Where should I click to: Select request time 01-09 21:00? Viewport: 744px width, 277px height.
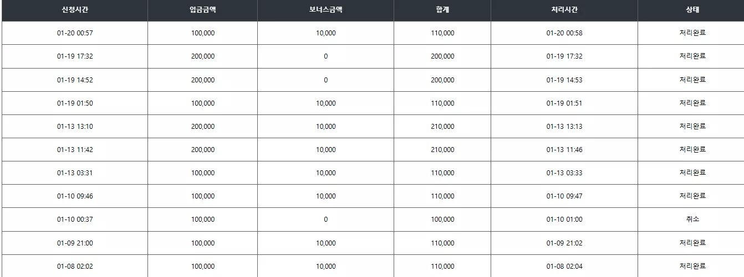click(x=75, y=243)
